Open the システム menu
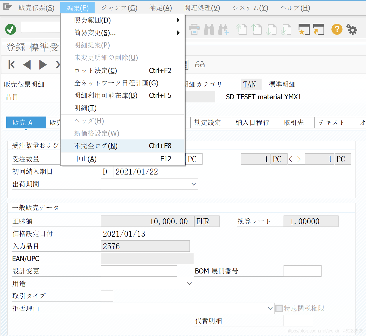The width and height of the screenshot is (366, 336). tap(250, 8)
